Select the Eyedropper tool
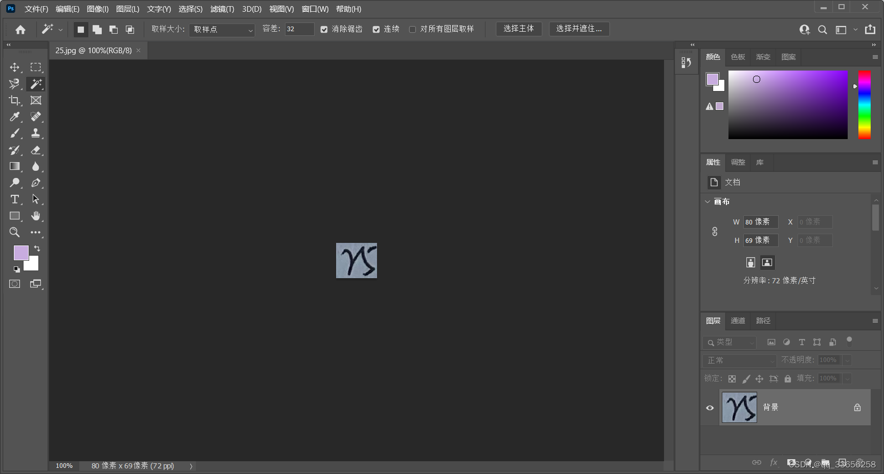 pos(14,117)
